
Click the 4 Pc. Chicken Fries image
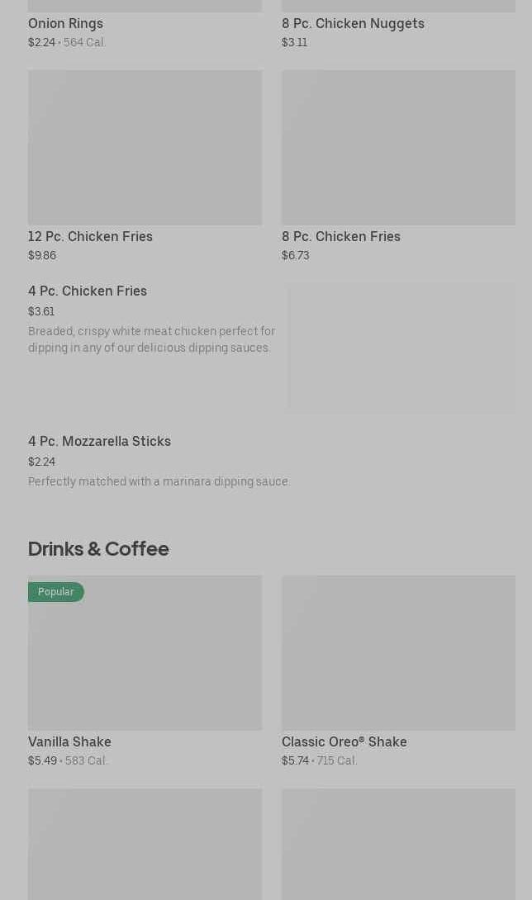point(401,348)
